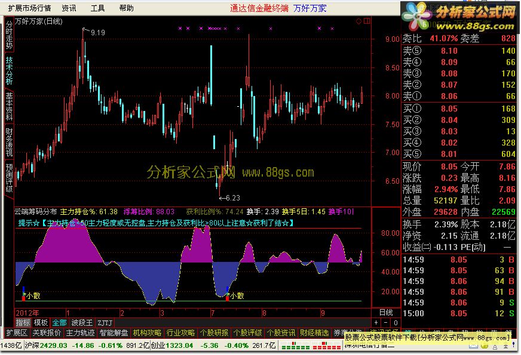Open the 基本资料 side tab
The image size is (521, 355).
[9, 106]
